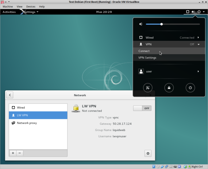
Task: Toggle the LW VPN switch from OFF
Action: [x=142, y=108]
